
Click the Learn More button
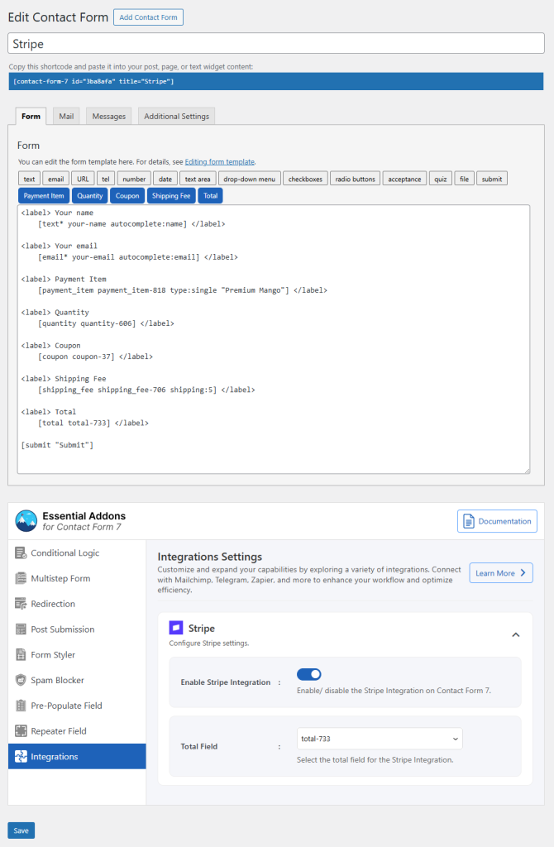click(501, 572)
